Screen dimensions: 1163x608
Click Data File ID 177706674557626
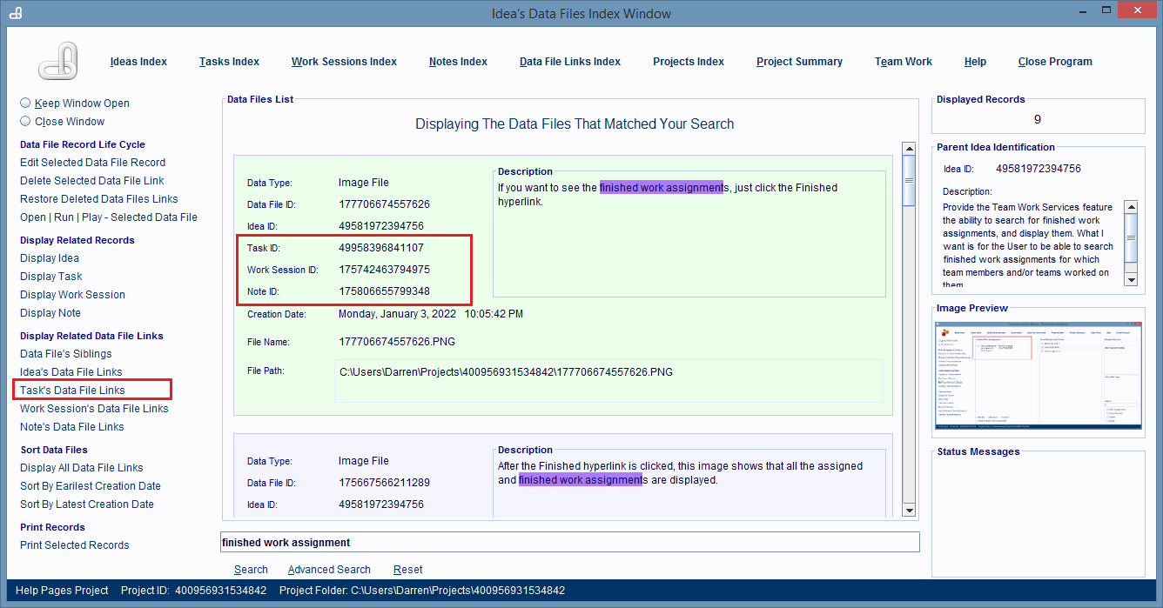tap(384, 204)
